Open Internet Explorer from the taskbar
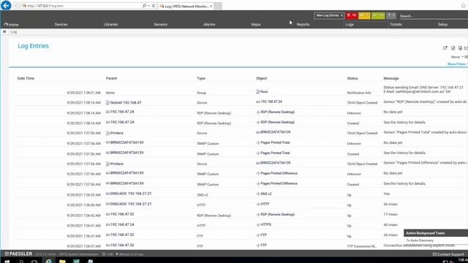This screenshot has height=263, width=468. [49, 262]
